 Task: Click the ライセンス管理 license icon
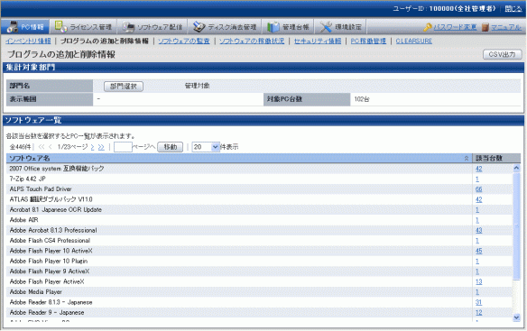pyautogui.click(x=60, y=26)
